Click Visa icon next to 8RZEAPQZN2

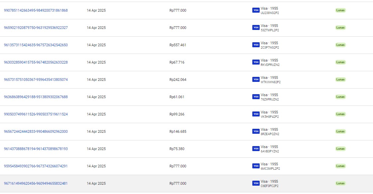click(256, 131)
